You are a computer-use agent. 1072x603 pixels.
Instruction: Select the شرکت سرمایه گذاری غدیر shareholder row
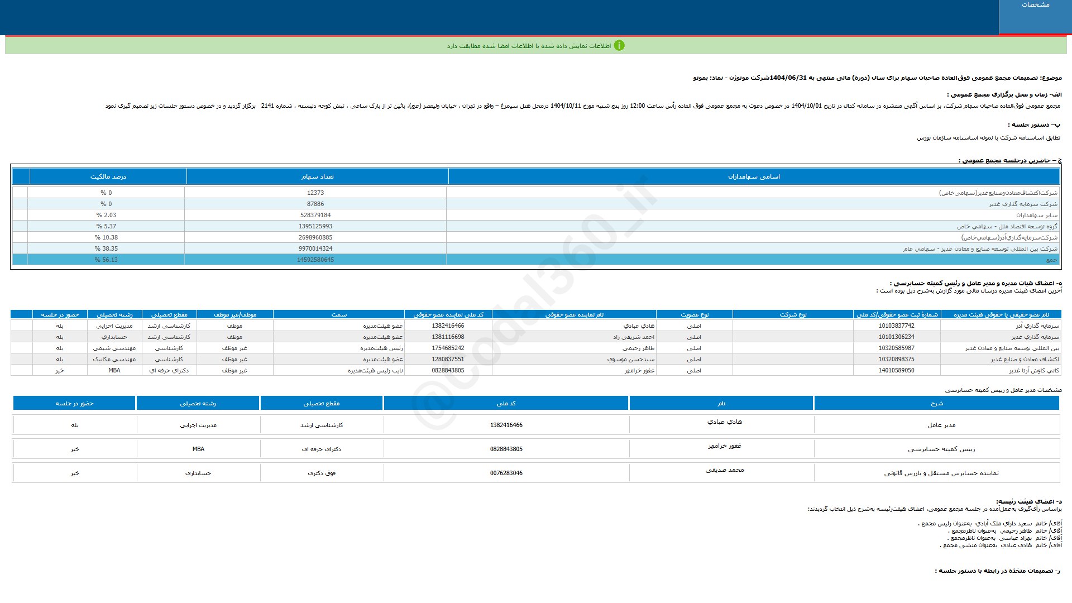tap(1023, 204)
